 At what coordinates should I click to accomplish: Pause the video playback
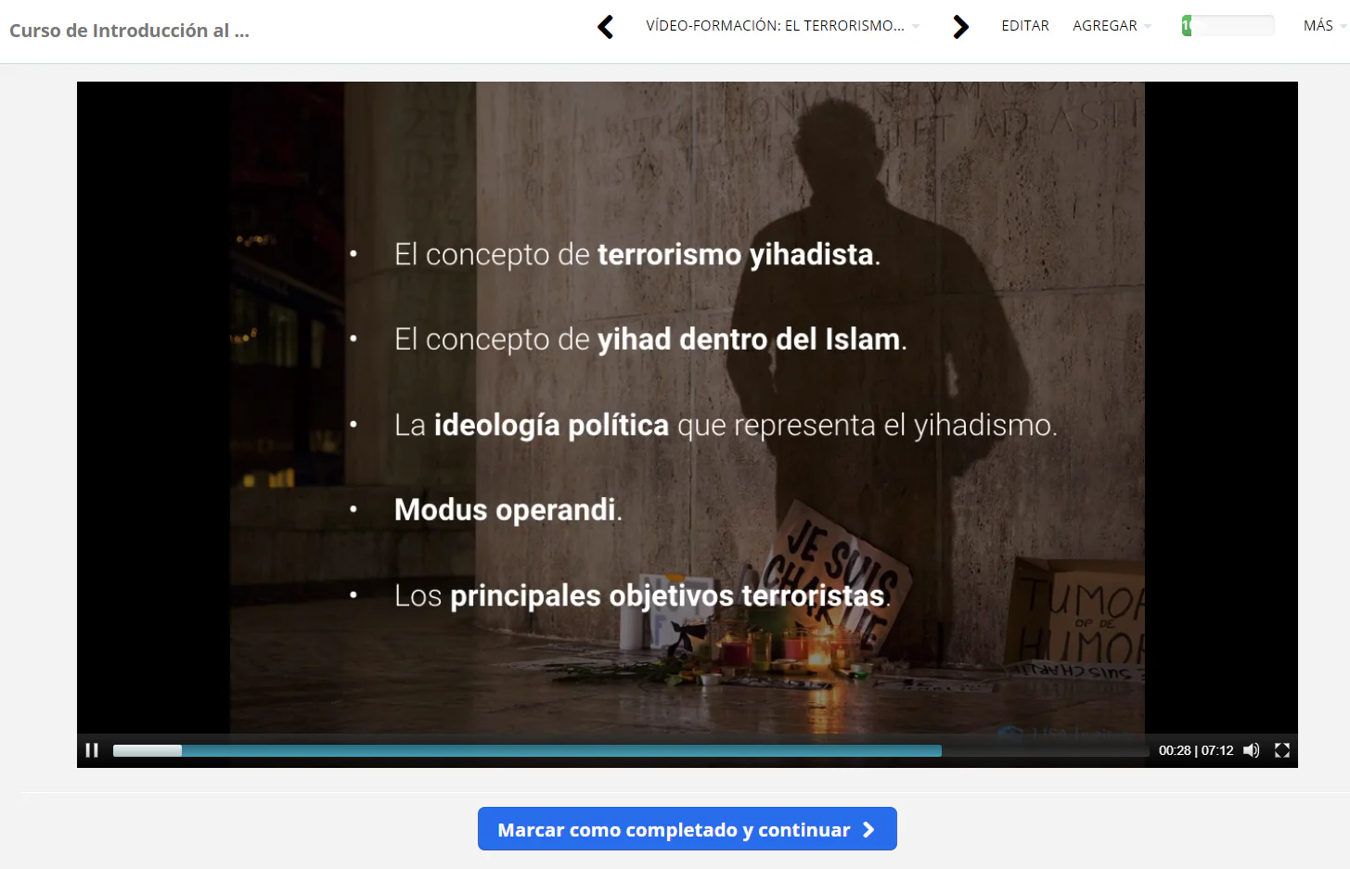[92, 750]
